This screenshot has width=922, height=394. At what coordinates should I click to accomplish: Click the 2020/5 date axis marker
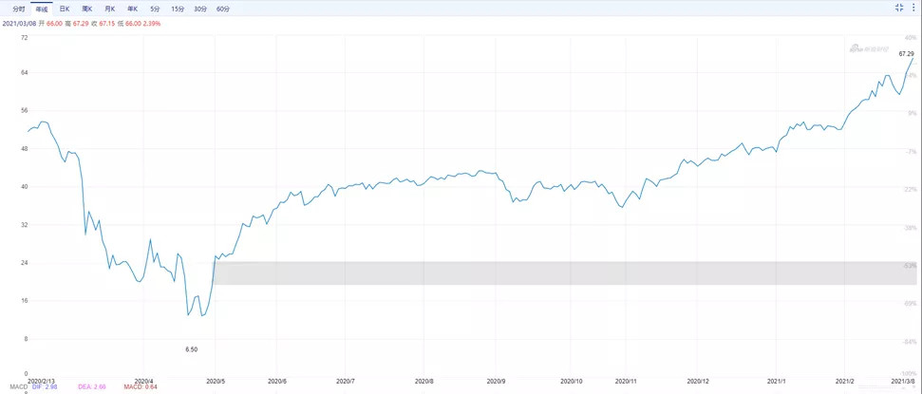pos(216,380)
